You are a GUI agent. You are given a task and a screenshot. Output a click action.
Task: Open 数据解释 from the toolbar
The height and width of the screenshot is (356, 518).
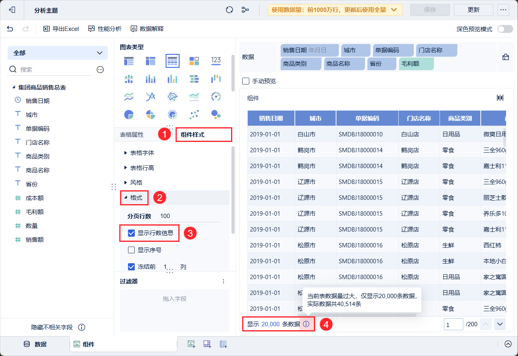tap(147, 29)
